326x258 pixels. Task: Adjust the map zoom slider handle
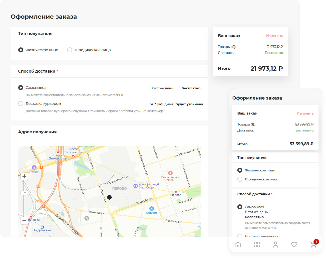24,193
